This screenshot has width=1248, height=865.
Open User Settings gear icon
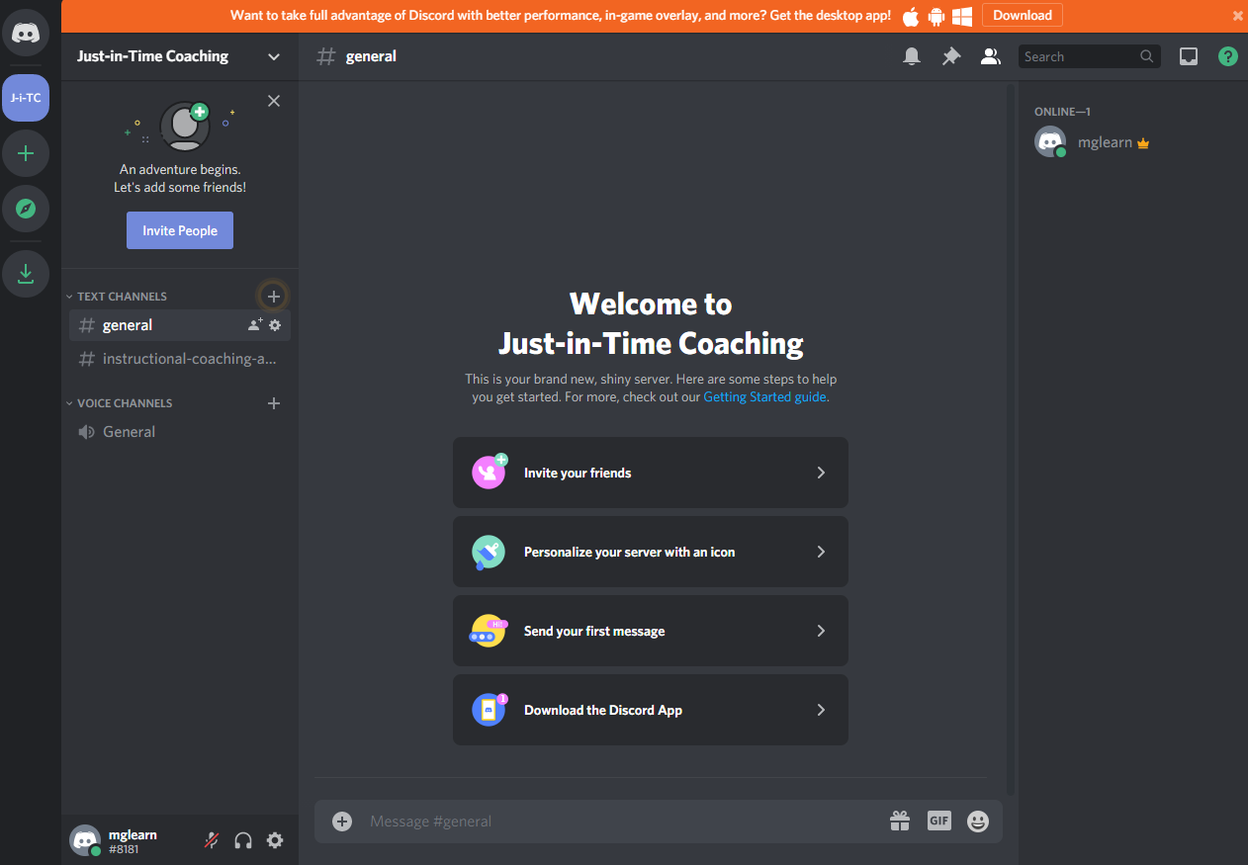tap(275, 840)
